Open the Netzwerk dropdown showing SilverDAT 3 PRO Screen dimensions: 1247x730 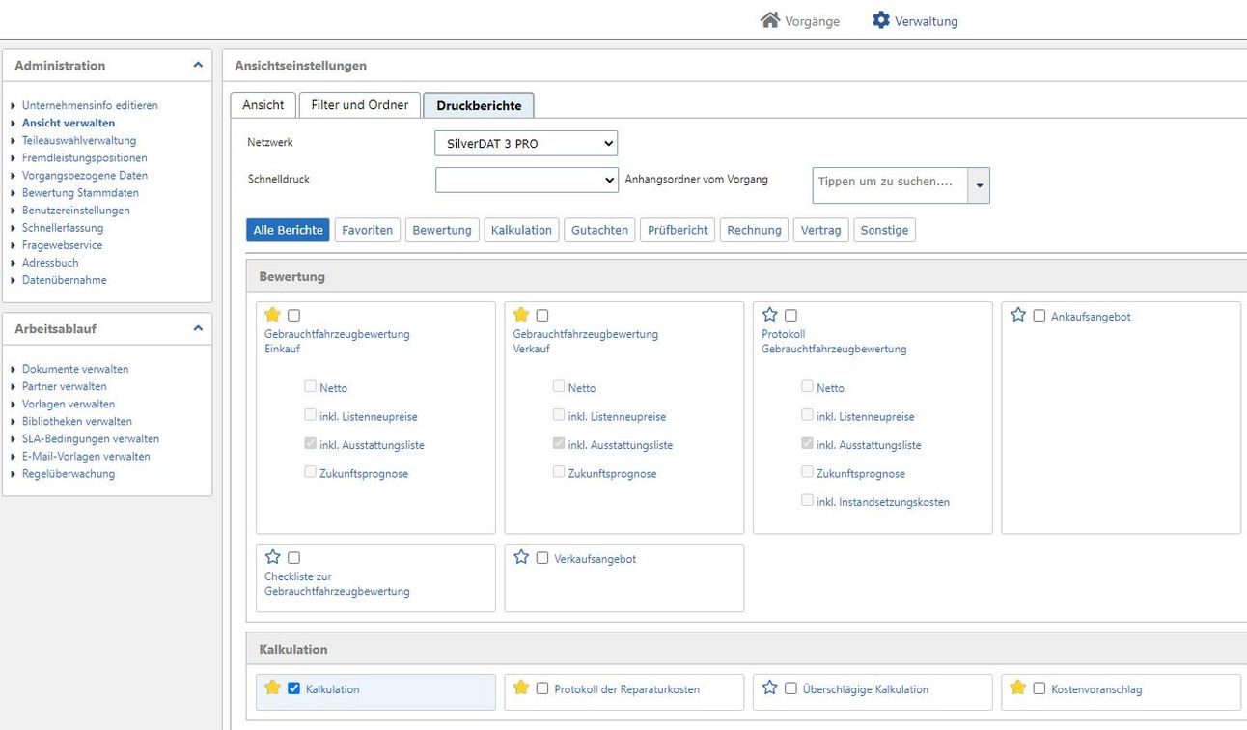click(525, 144)
